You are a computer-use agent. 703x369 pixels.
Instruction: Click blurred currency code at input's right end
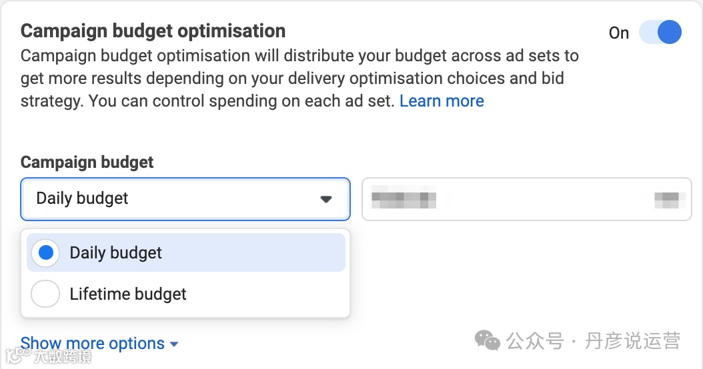666,198
